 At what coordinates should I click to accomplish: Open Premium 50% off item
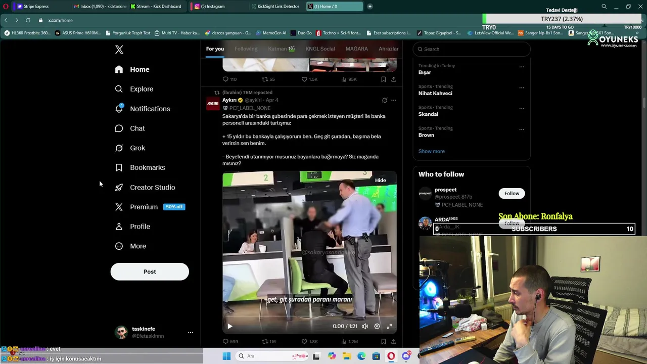[x=150, y=207]
